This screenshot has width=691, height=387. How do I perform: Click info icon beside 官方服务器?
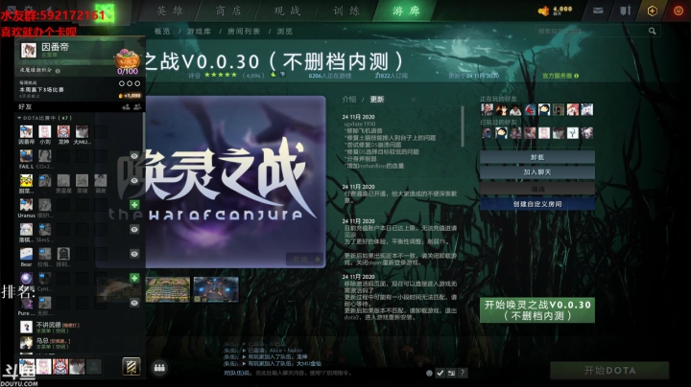[577, 76]
